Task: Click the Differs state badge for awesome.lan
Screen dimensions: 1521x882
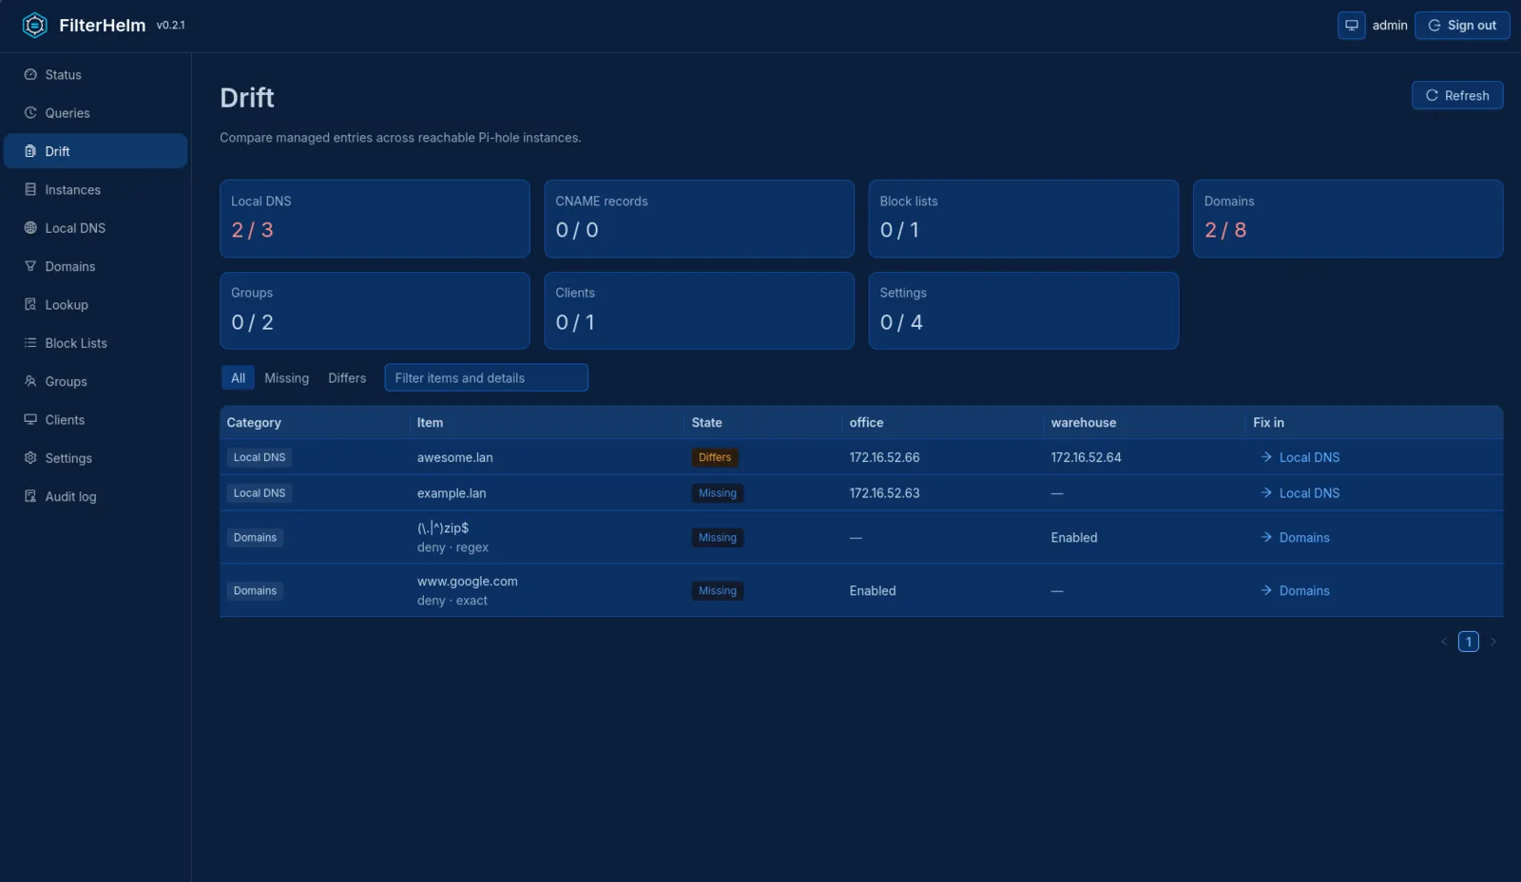Action: pos(715,457)
